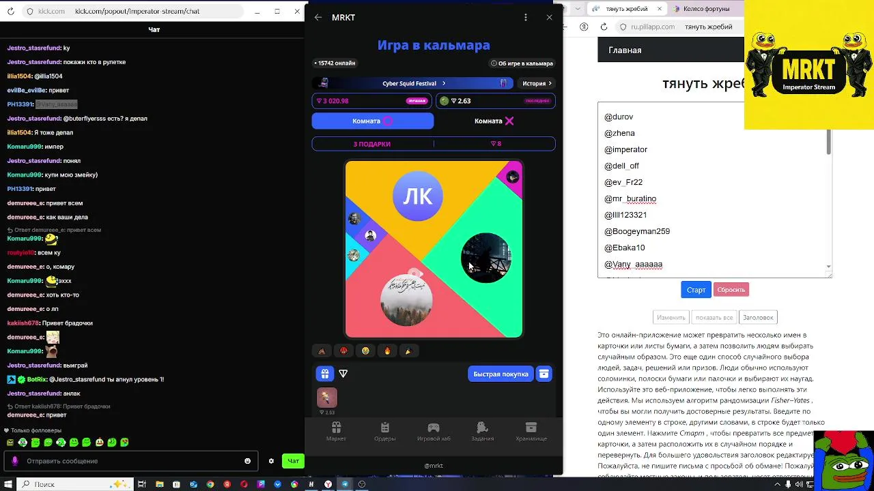Send poop emoji reaction
Image resolution: width=874 pixels, height=491 pixels.
322,351
